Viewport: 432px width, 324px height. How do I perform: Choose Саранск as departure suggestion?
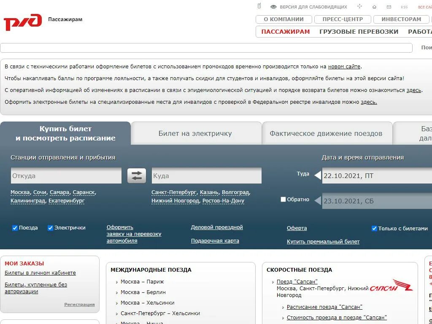(x=84, y=192)
